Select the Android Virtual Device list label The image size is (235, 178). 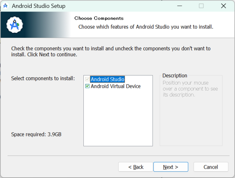pyautogui.click(x=116, y=86)
